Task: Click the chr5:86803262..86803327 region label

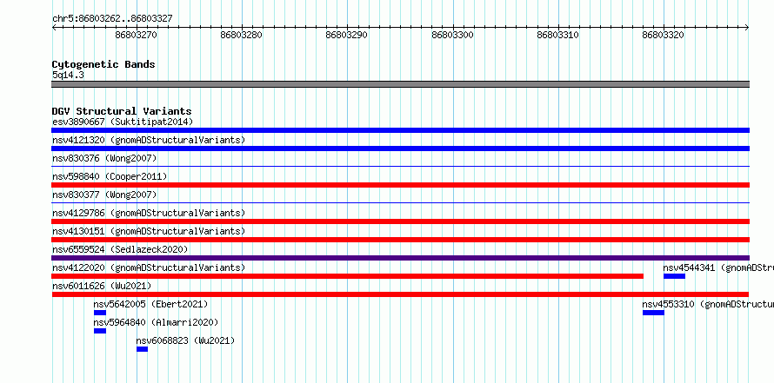Action: [x=112, y=19]
